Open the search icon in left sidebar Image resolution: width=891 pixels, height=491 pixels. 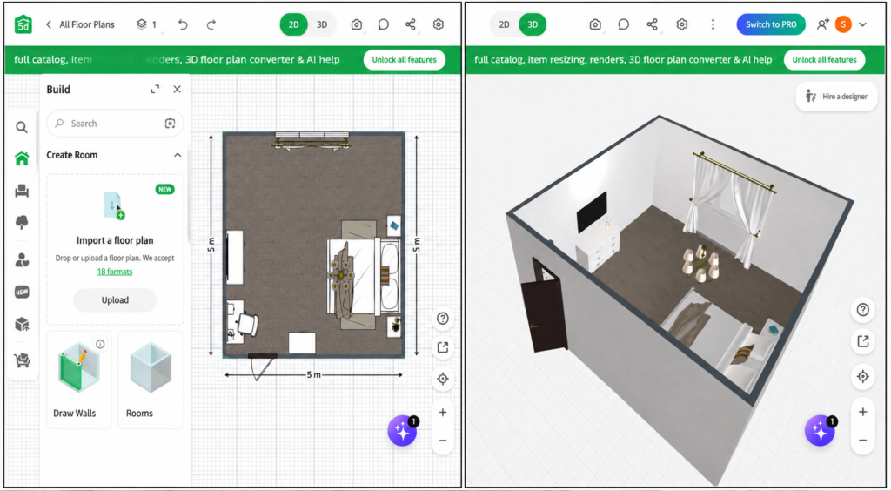pyautogui.click(x=22, y=127)
